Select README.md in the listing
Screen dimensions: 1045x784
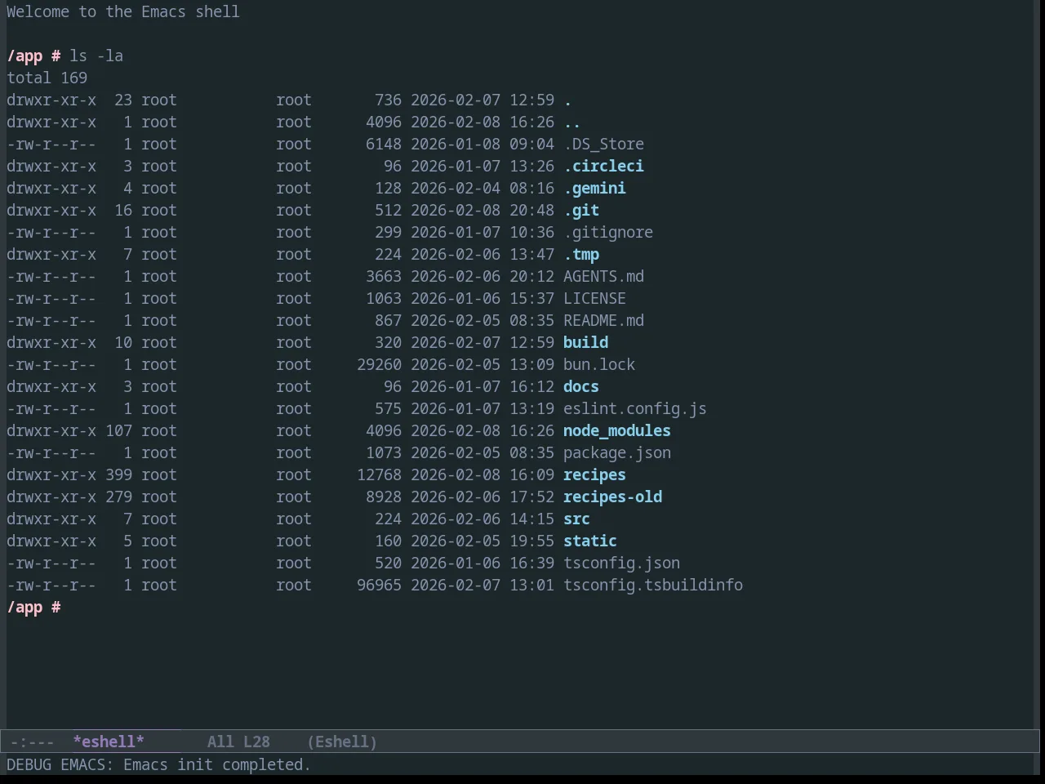pyautogui.click(x=603, y=320)
